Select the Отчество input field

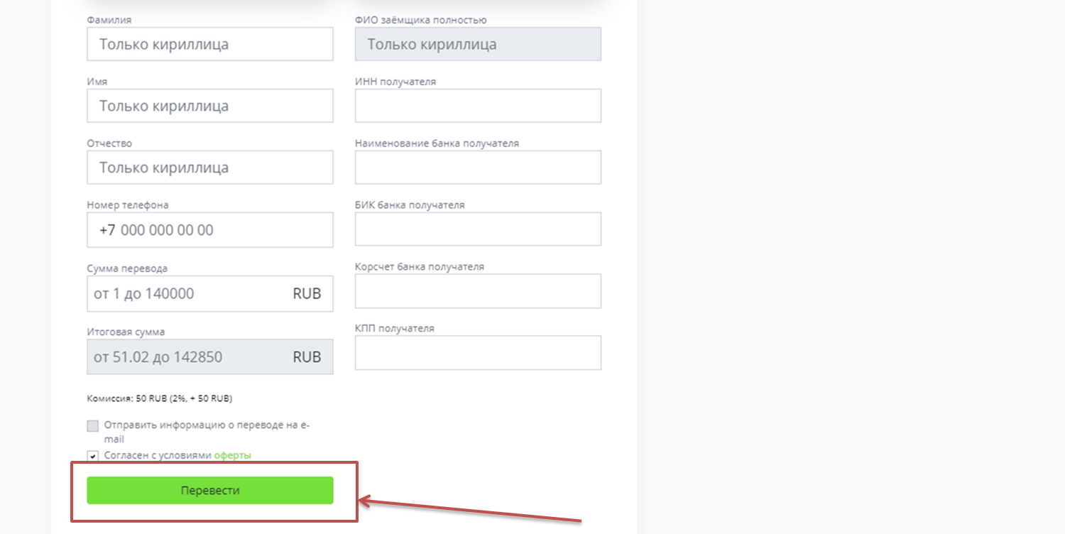click(x=210, y=168)
